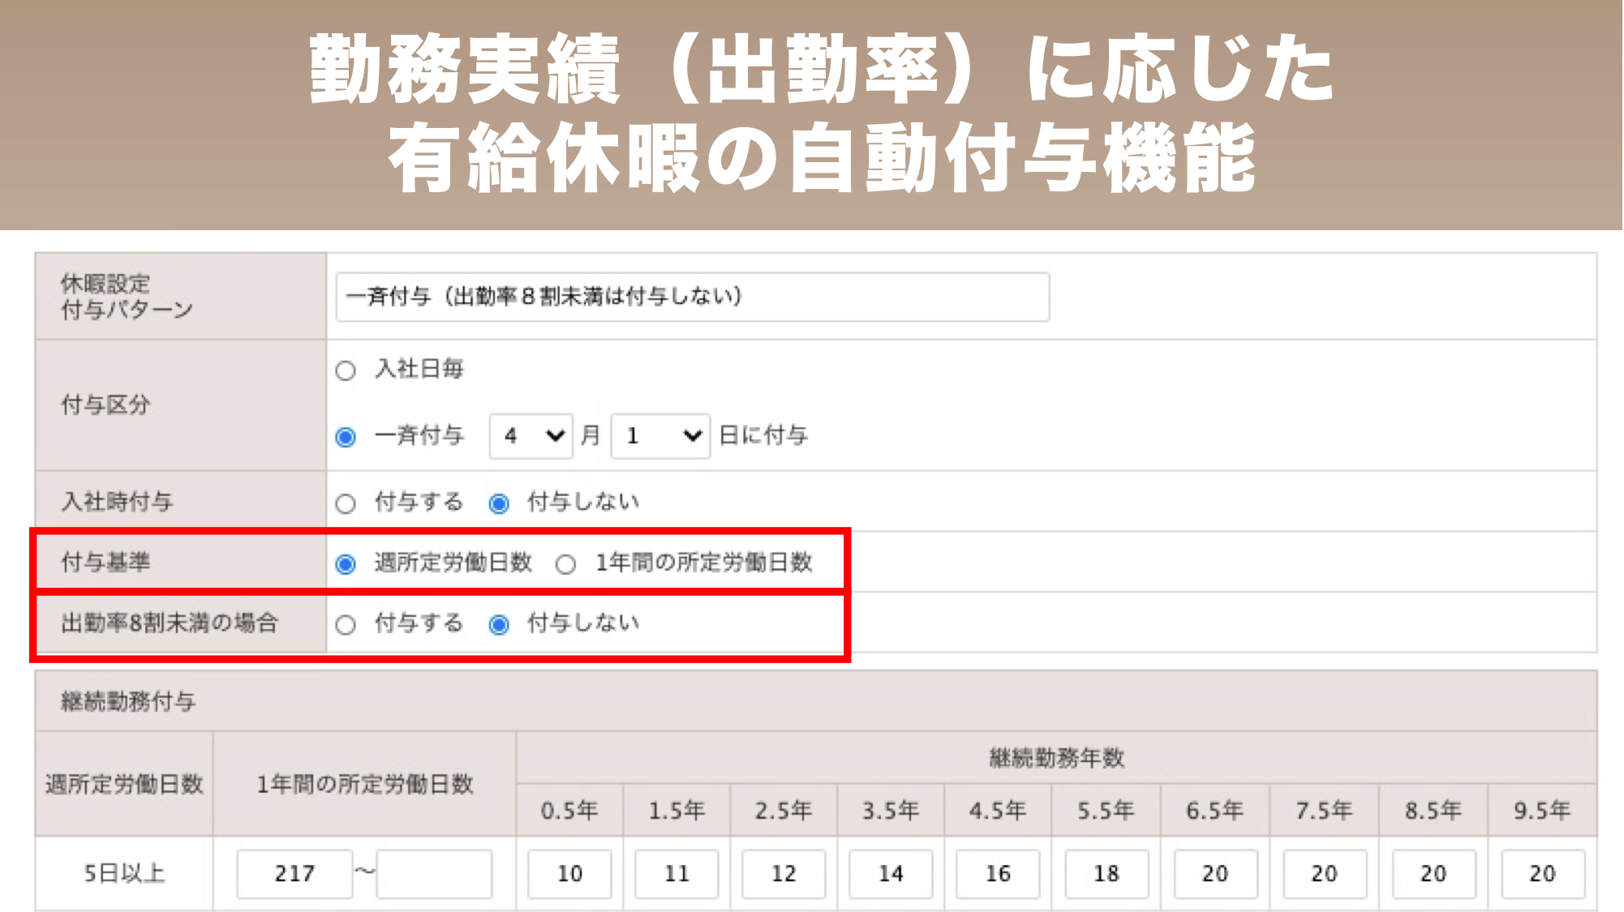
Task: Click the 7.5年 field with 20
Action: pos(1325,873)
